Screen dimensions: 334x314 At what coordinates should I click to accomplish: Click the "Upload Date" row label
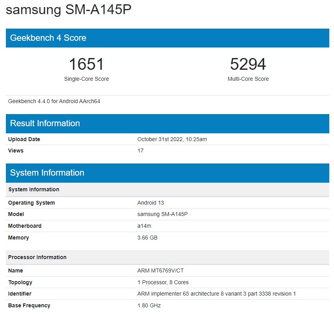click(24, 139)
